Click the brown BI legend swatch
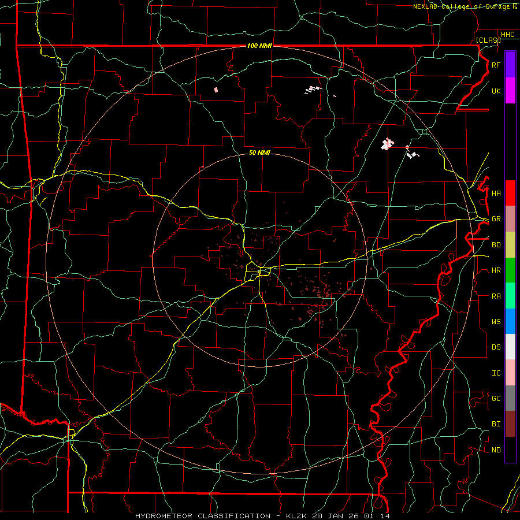The image size is (520, 520). [510, 424]
